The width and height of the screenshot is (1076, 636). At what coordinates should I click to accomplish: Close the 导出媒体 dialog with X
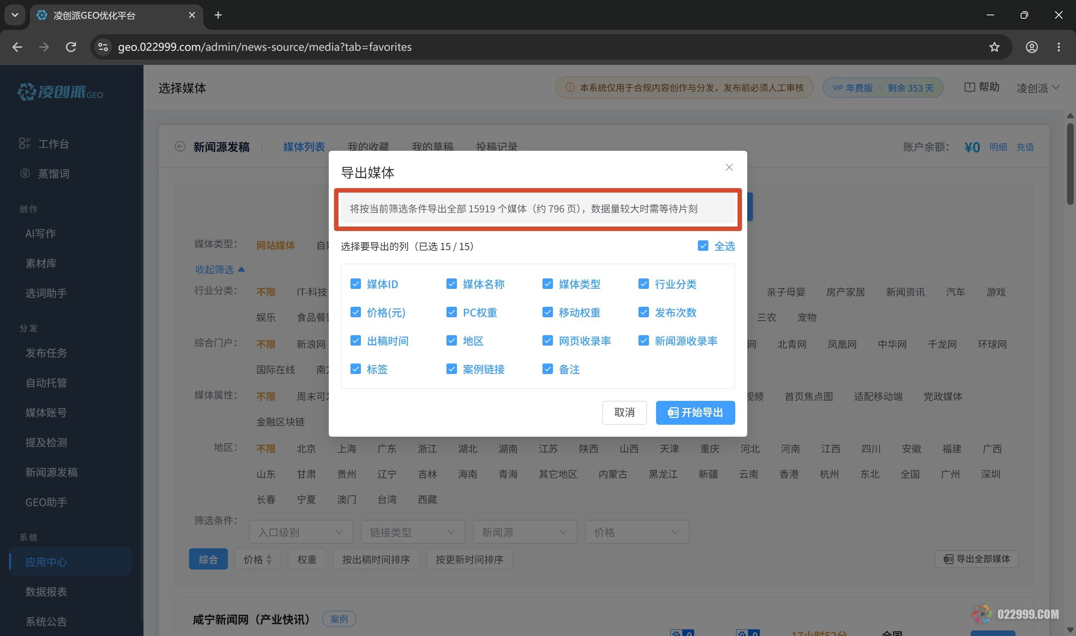tap(729, 167)
